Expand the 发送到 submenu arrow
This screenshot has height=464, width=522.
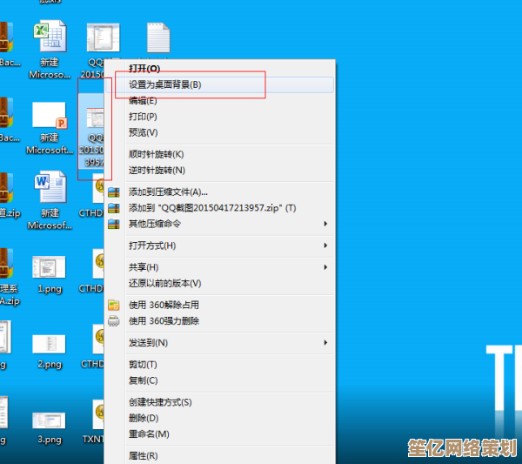pos(326,343)
